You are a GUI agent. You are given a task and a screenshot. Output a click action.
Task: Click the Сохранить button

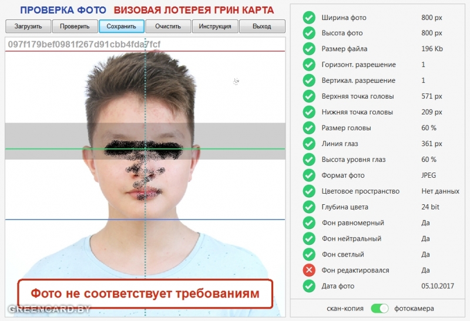click(x=122, y=26)
